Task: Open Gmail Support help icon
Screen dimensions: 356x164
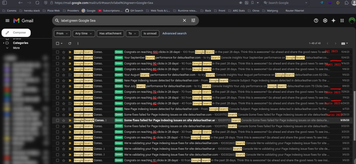Action: (316, 21)
